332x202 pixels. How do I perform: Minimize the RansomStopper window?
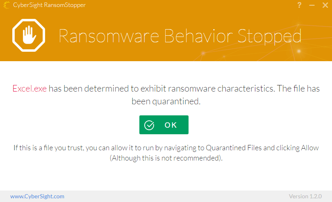[x=312, y=6]
